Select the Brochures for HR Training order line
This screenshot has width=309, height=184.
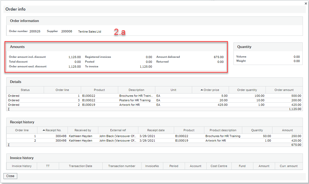(106, 96)
